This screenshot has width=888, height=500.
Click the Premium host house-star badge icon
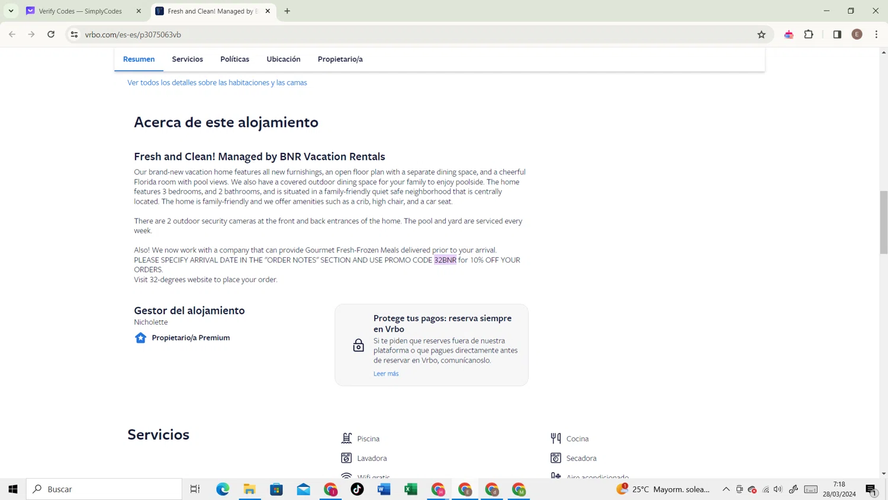[140, 338]
